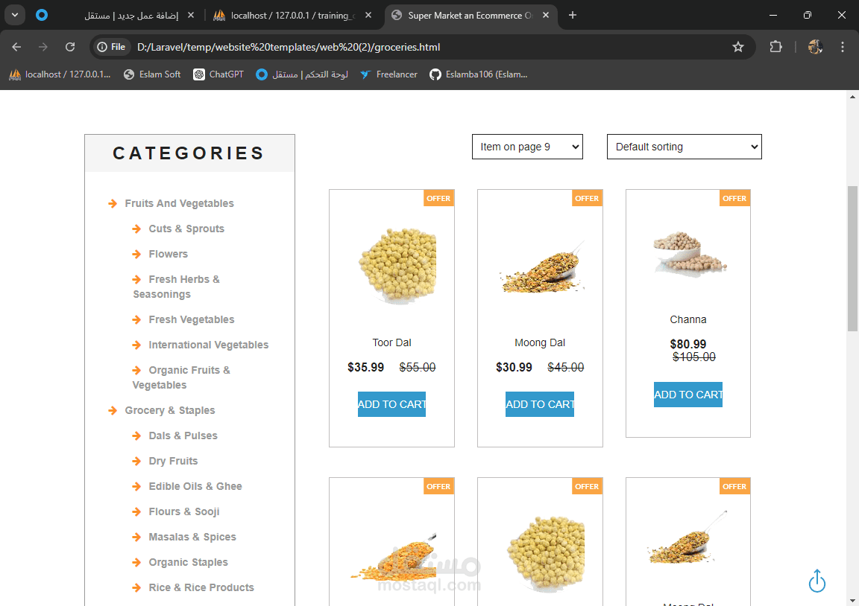859x606 pixels.
Task: Open the مستقل لوحة التحكم bookmark
Action: pos(302,74)
